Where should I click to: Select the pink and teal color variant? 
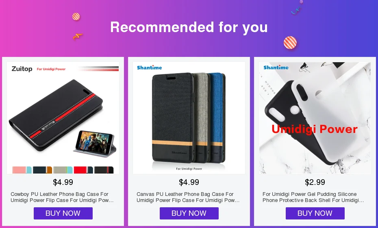[x=22, y=170]
